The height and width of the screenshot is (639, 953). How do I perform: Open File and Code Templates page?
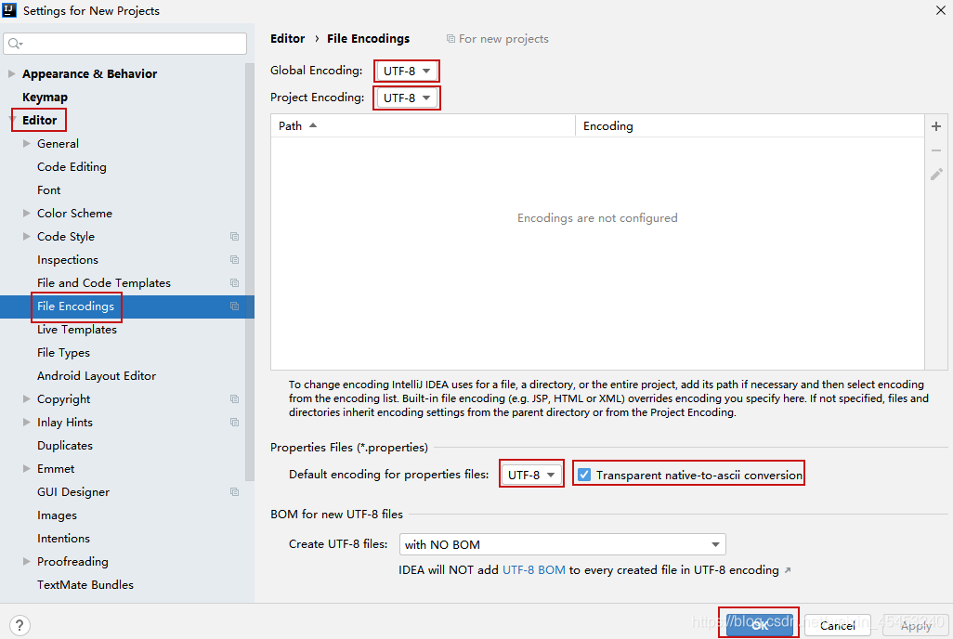pos(104,282)
